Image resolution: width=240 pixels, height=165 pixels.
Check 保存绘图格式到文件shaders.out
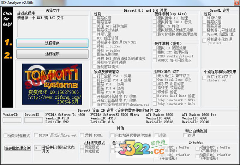click(x=94, y=105)
